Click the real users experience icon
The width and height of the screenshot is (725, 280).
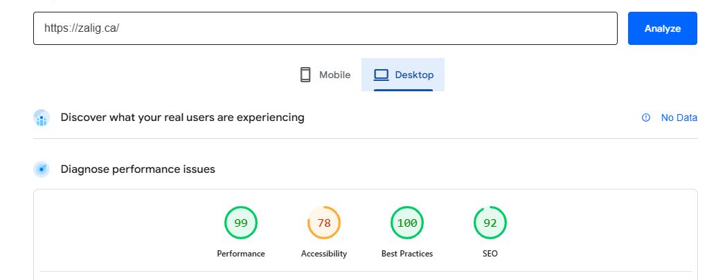[x=42, y=118]
